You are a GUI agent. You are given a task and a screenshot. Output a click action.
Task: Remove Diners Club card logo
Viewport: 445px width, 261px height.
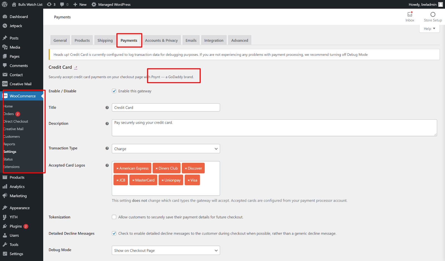coord(157,168)
